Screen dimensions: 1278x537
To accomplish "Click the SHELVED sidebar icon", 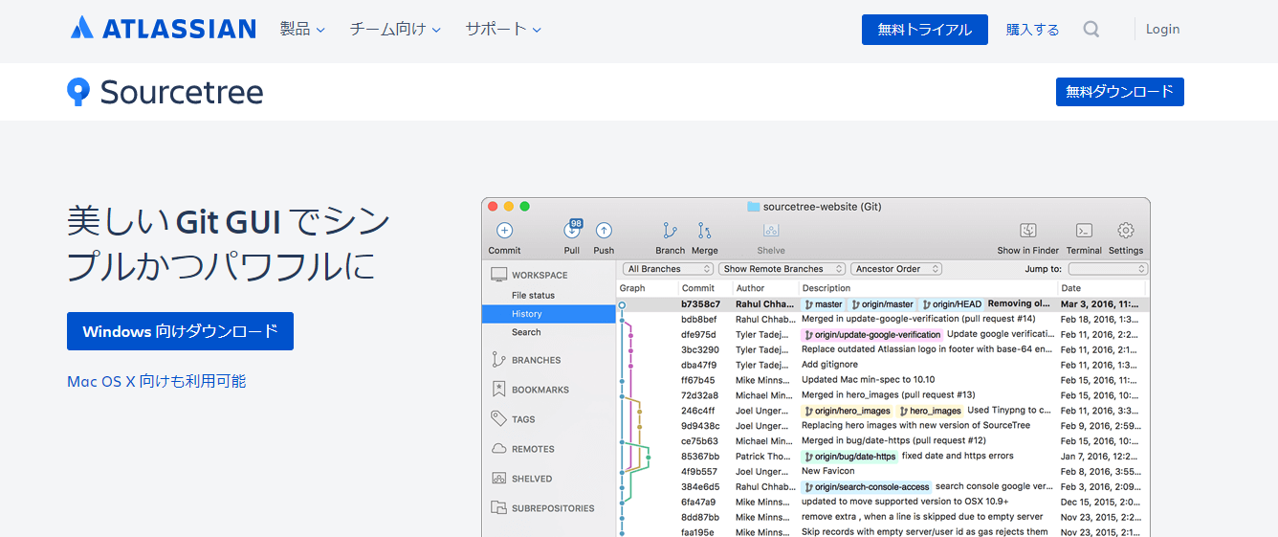I will [x=498, y=479].
